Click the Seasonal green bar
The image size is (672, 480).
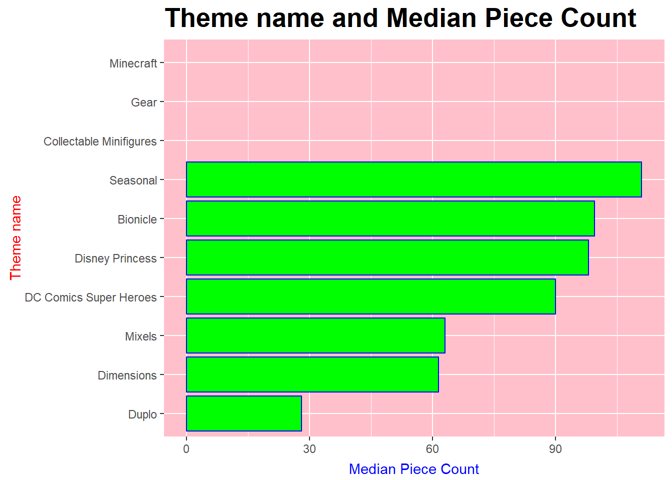[413, 179]
